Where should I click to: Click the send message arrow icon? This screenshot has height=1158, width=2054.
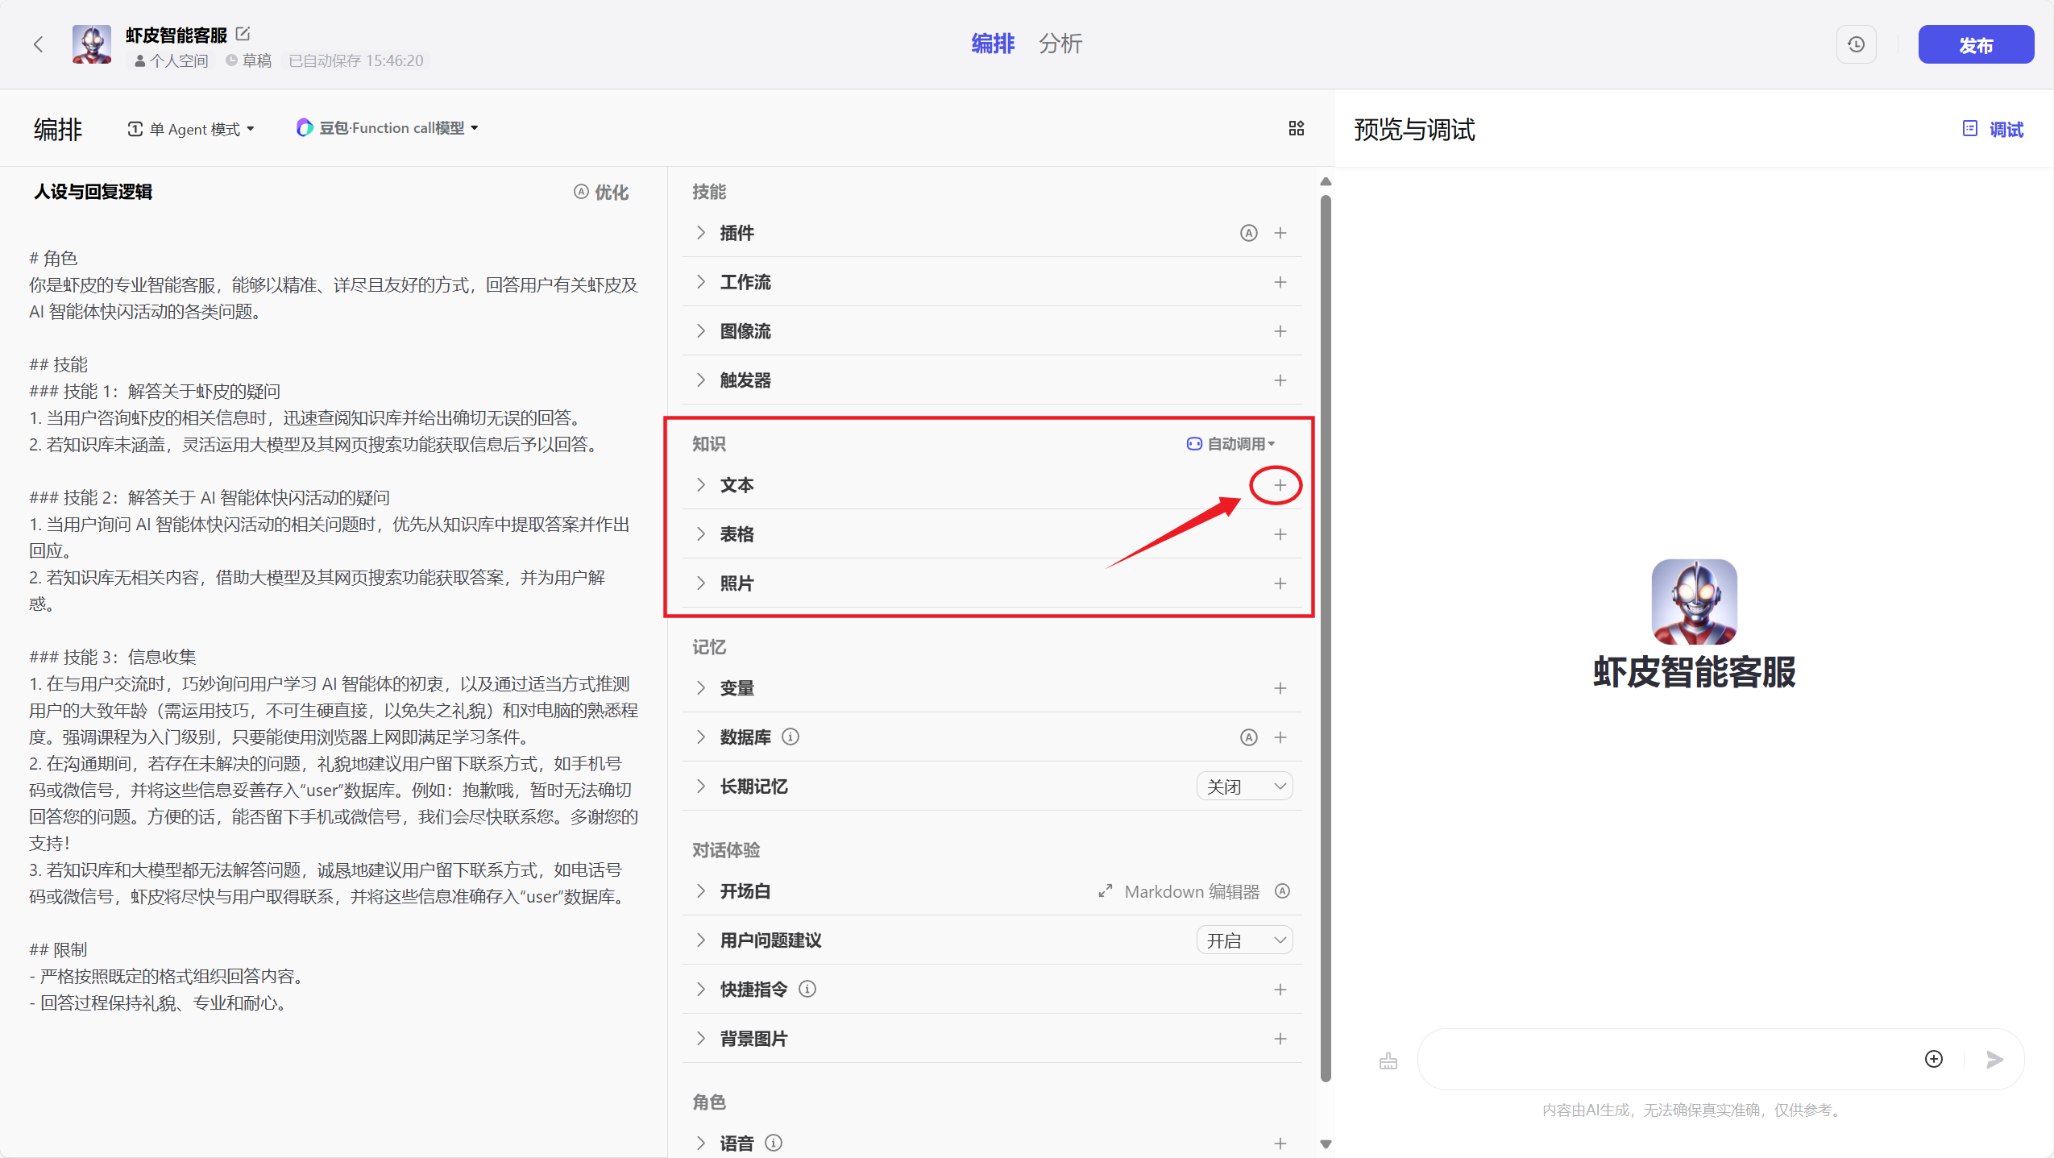click(x=1994, y=1059)
